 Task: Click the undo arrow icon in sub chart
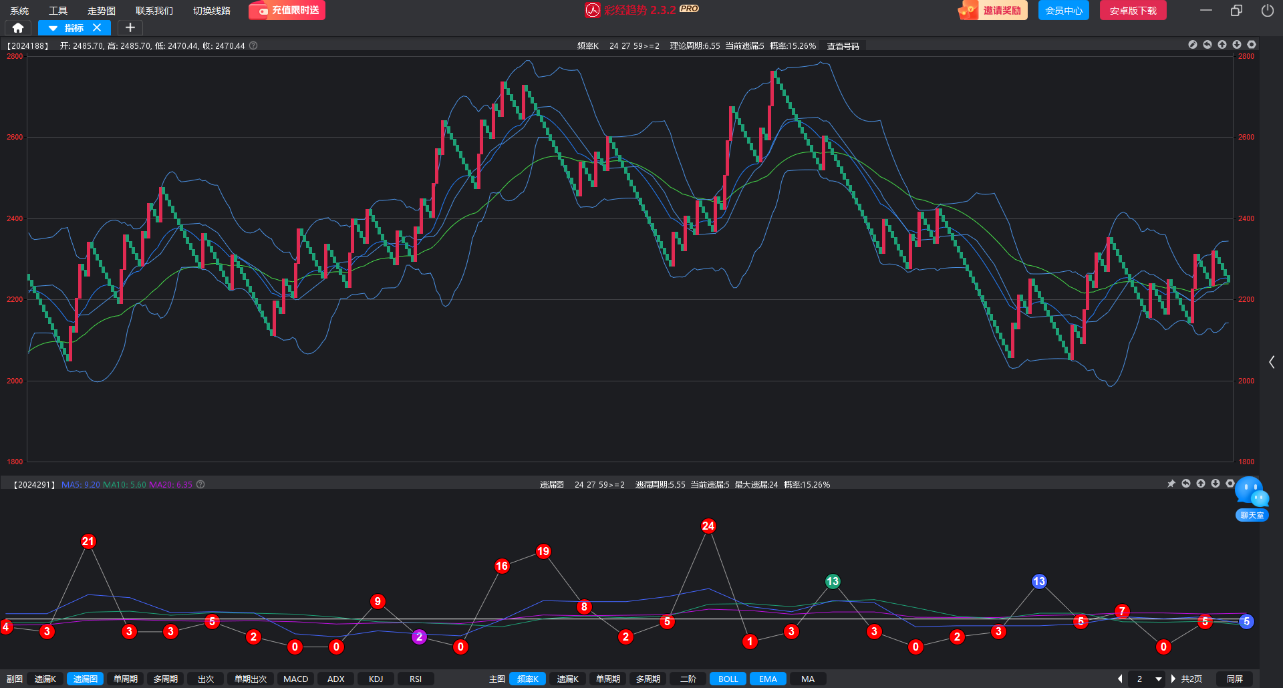(x=1186, y=484)
